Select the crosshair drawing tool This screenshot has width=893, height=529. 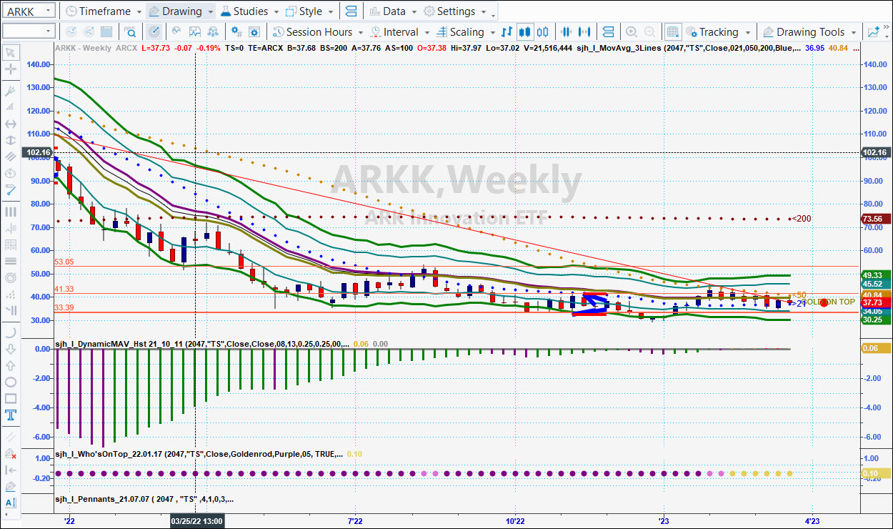[11, 69]
